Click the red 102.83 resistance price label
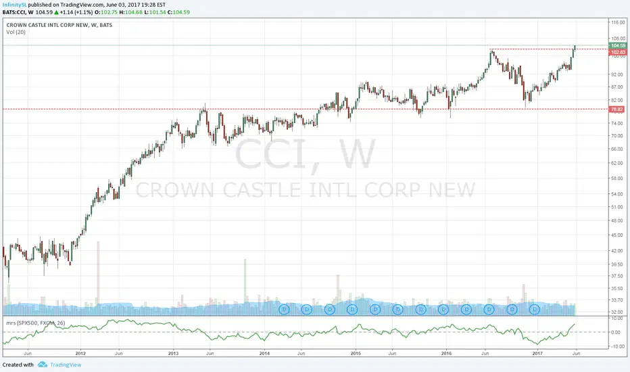Viewport: 630px width, 372px height. click(x=618, y=52)
